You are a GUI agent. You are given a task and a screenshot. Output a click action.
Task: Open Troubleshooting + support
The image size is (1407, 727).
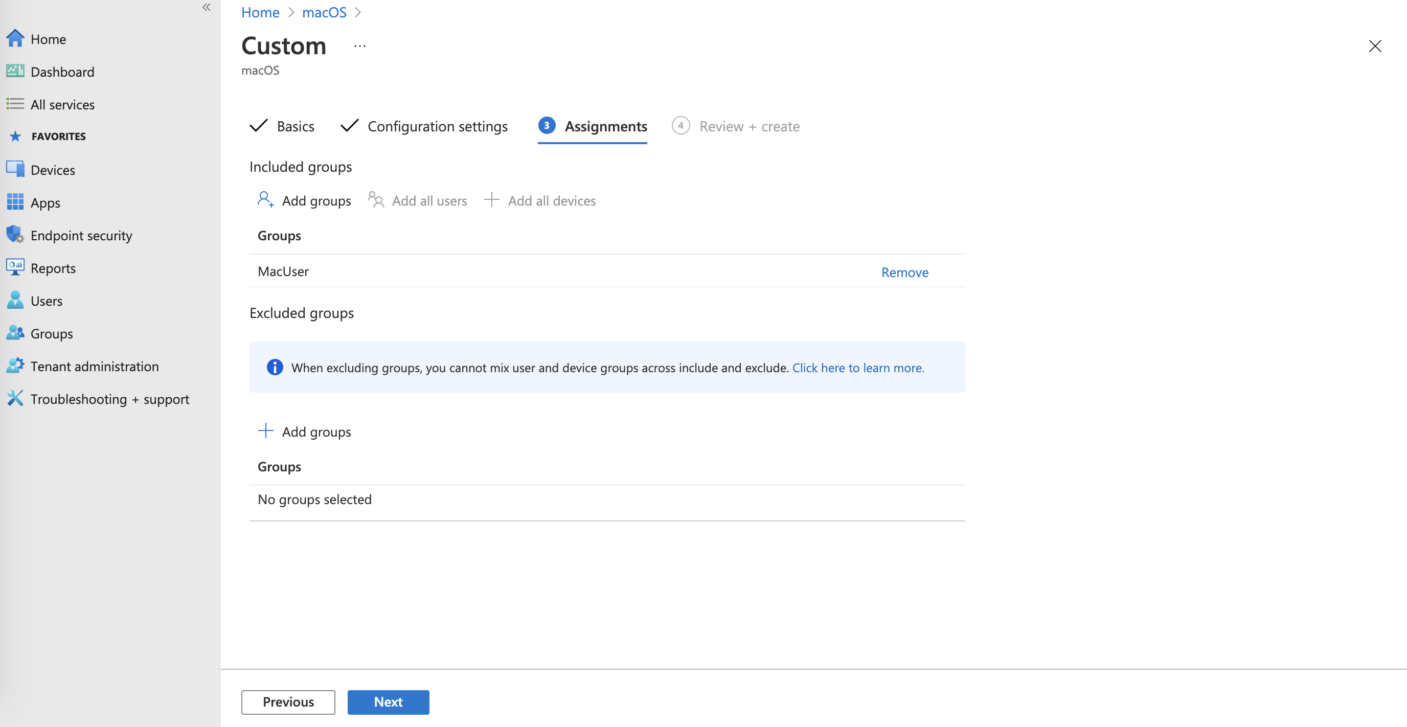pyautogui.click(x=110, y=399)
